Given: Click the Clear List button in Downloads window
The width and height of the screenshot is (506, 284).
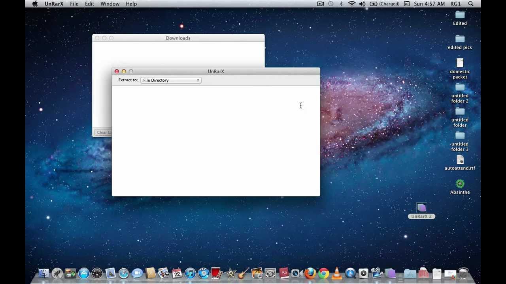Looking at the screenshot, I should (104, 133).
